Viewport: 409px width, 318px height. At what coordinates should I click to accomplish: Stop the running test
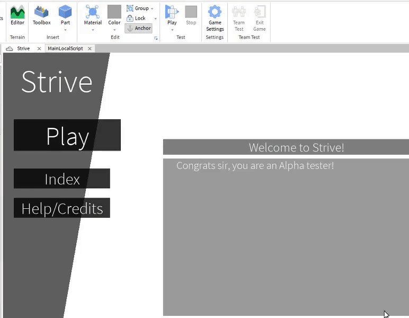point(191,15)
